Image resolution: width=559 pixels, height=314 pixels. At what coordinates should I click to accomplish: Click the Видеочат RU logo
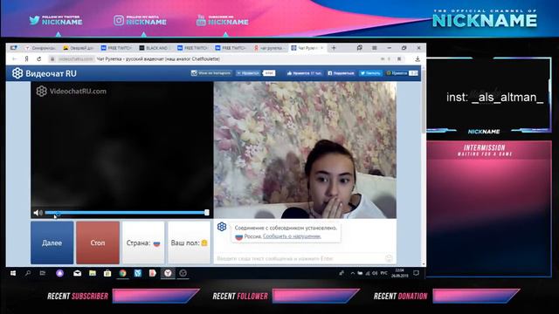pos(45,73)
